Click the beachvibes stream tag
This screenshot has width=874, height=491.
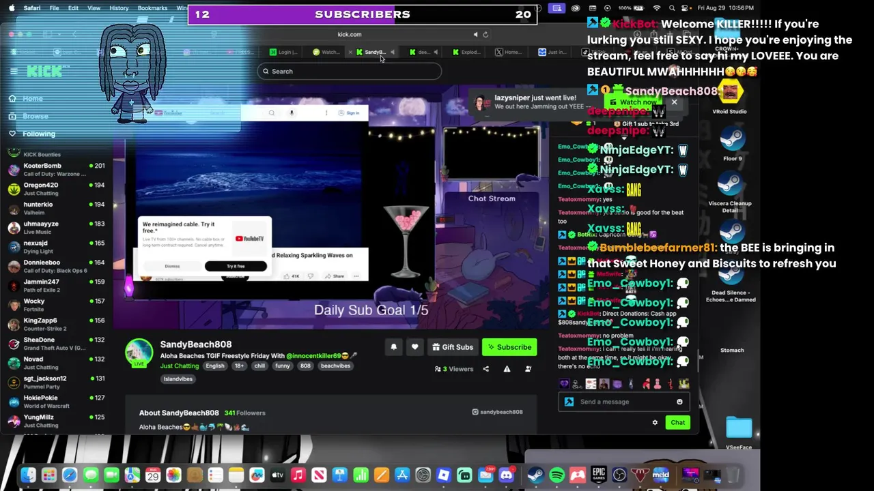pyautogui.click(x=335, y=366)
